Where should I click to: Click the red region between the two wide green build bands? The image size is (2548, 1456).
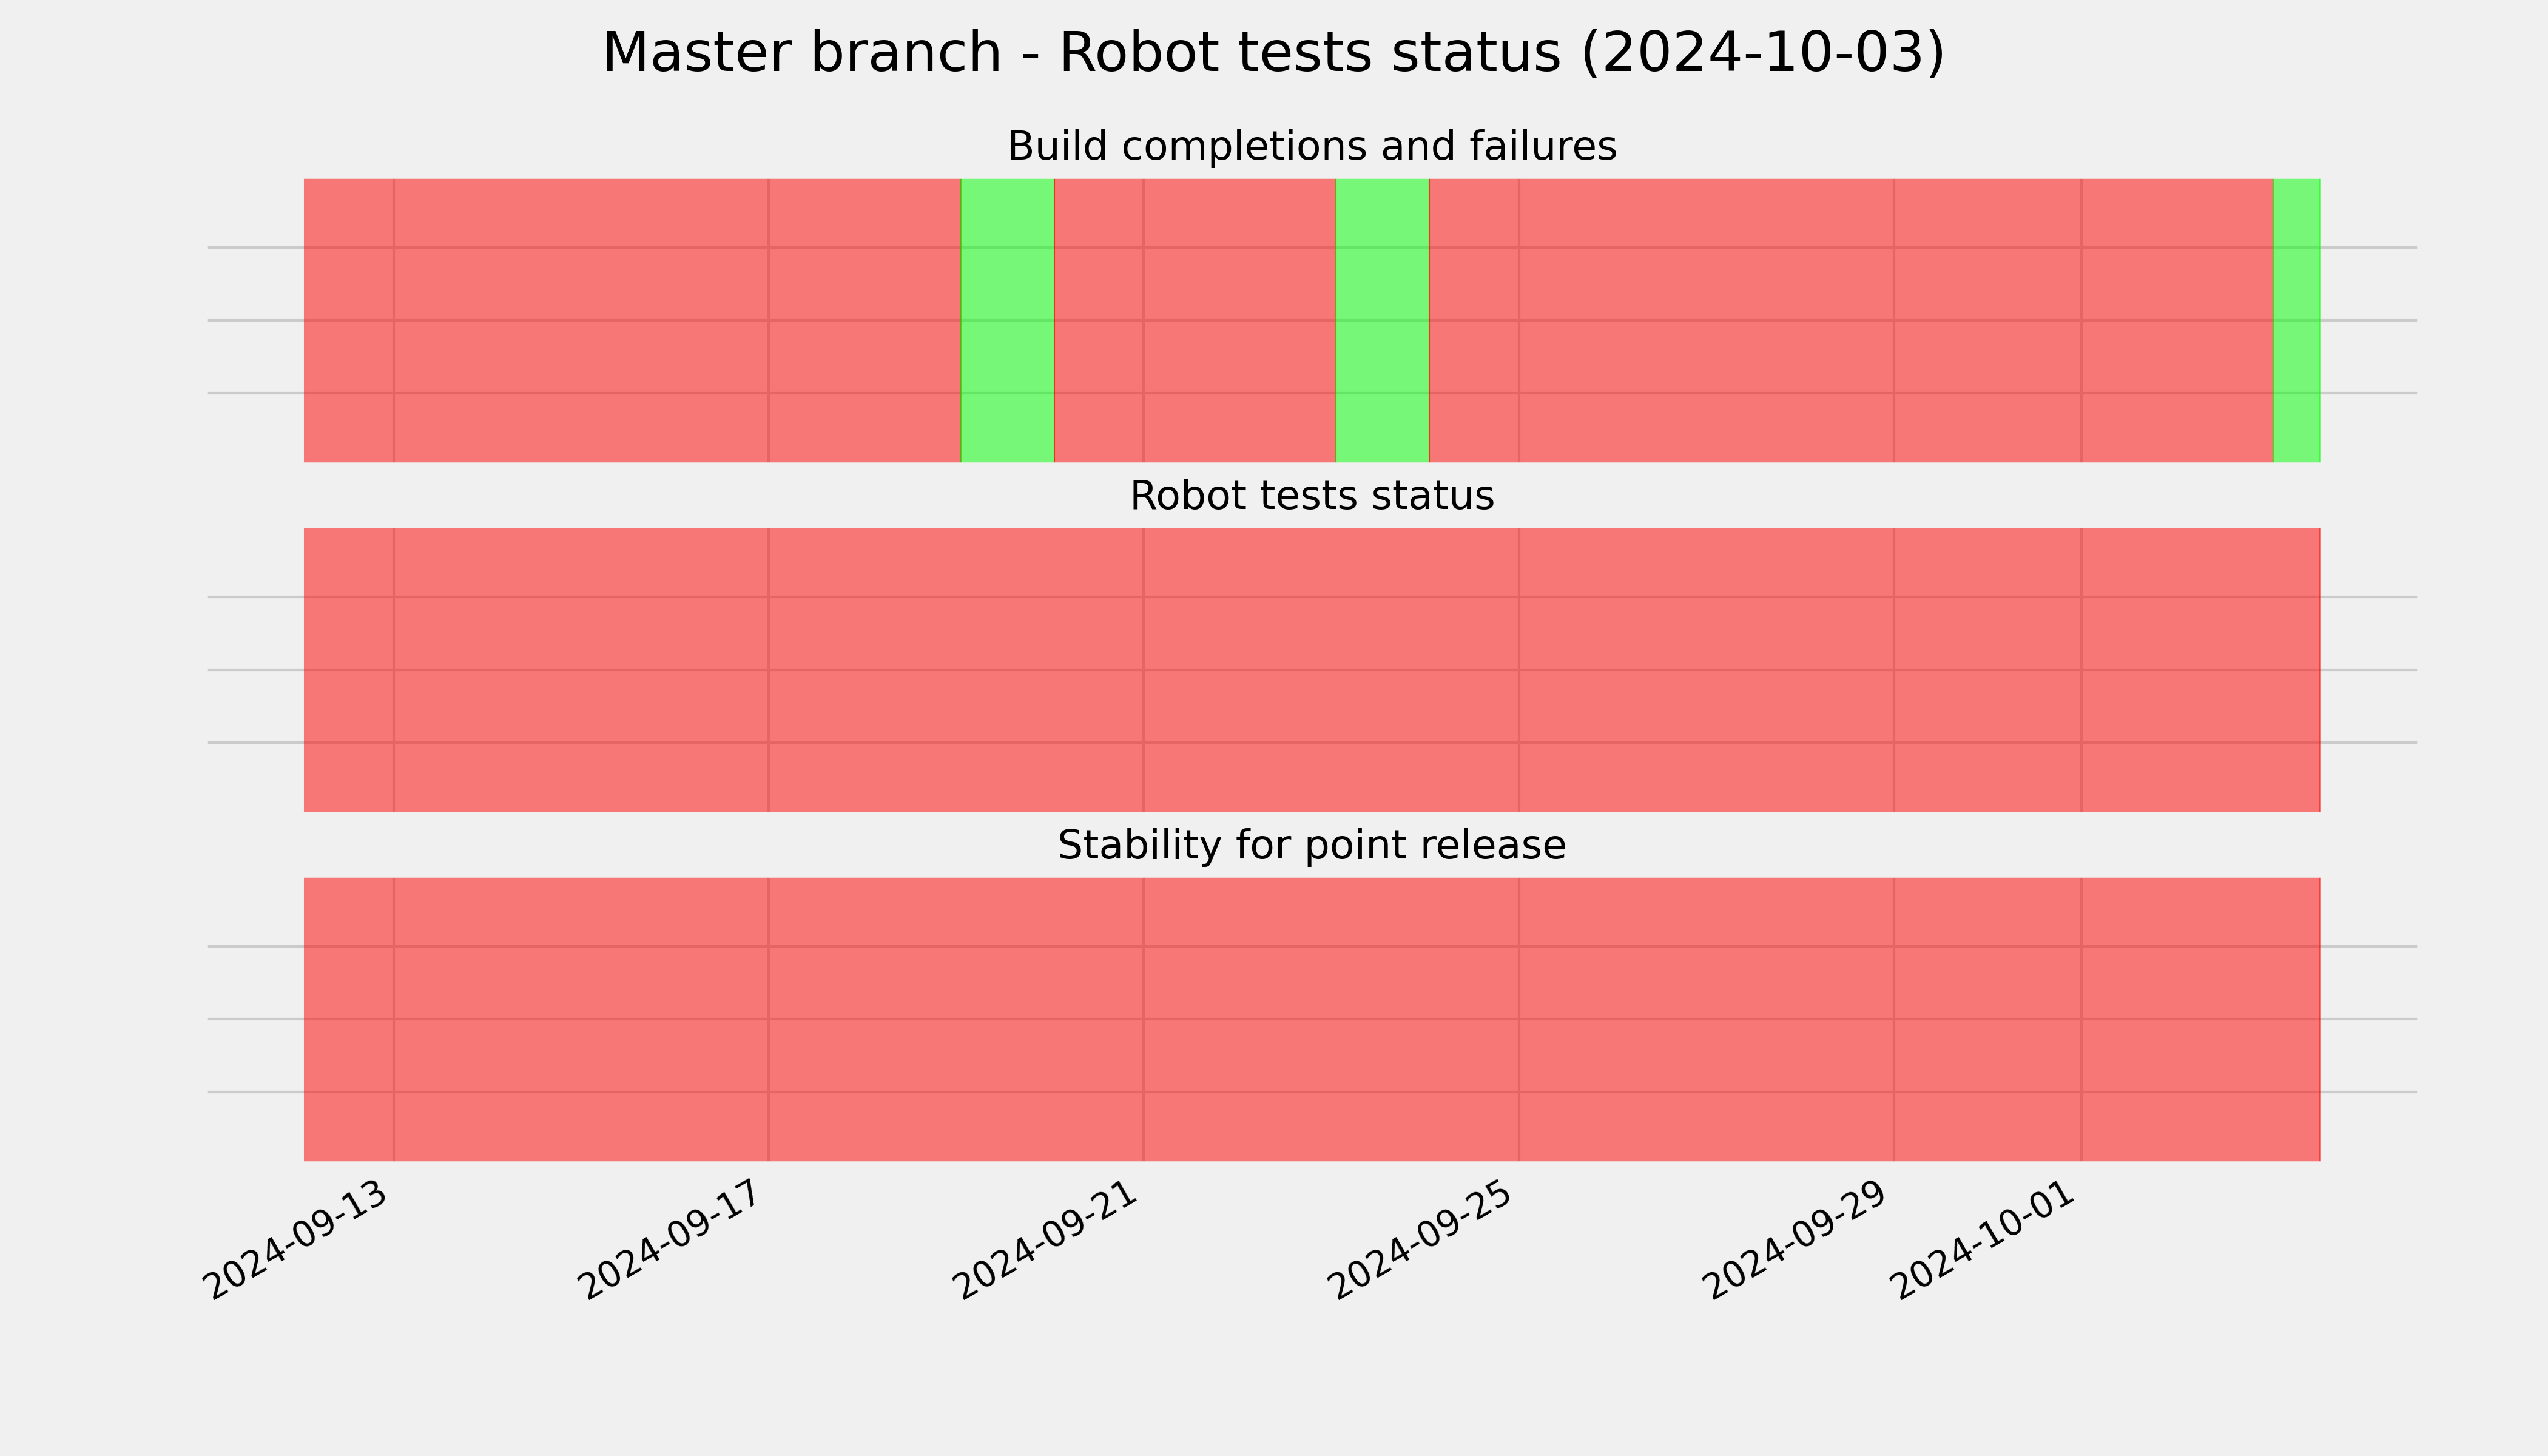[x=1195, y=320]
